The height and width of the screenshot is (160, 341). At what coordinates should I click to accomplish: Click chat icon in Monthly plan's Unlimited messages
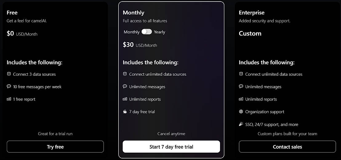tap(125, 86)
